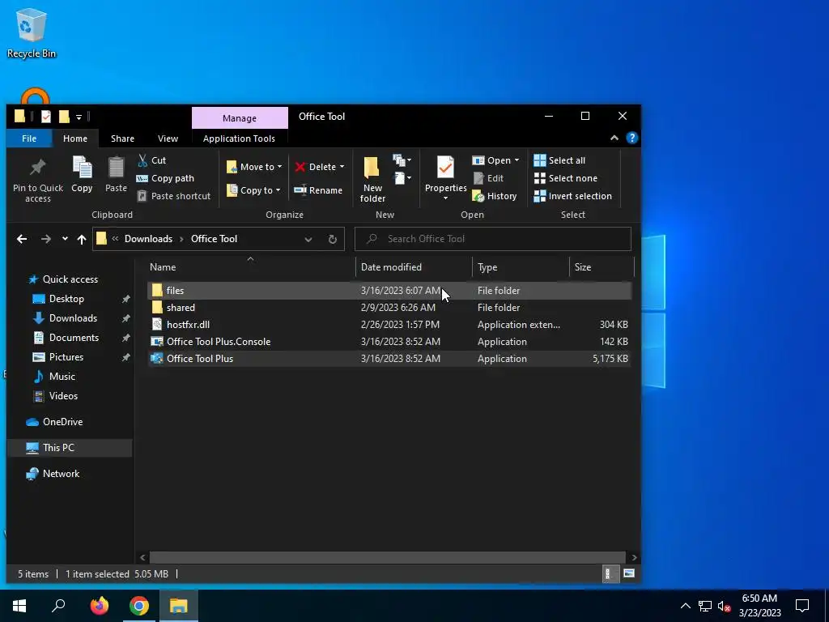Viewport: 829px width, 622px height.
Task: Open Firefox from the taskbar
Action: [99, 606]
